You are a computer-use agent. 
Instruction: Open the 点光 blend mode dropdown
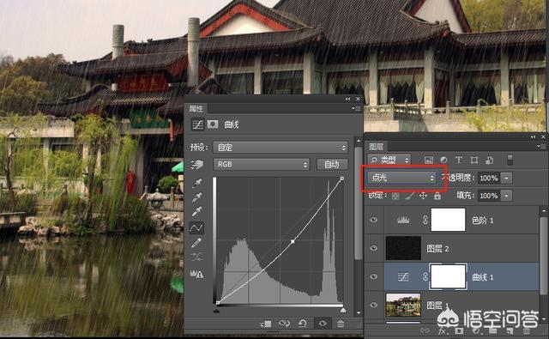(x=401, y=178)
